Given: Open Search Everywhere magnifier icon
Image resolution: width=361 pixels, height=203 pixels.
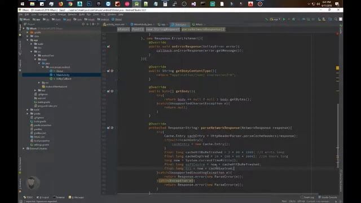Looking at the screenshot, I should coord(336,19).
